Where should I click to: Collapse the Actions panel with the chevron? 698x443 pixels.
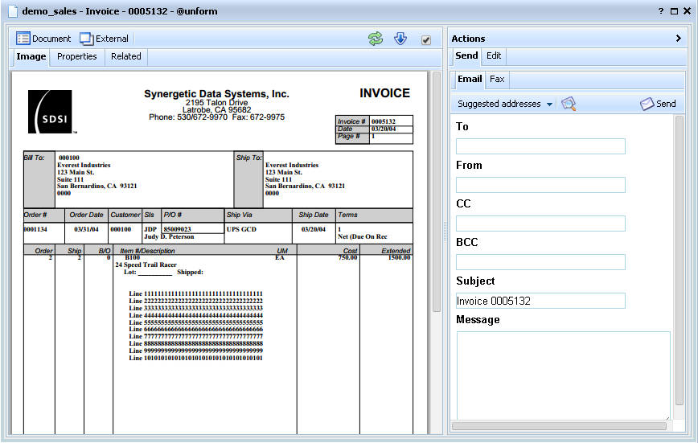click(x=679, y=39)
